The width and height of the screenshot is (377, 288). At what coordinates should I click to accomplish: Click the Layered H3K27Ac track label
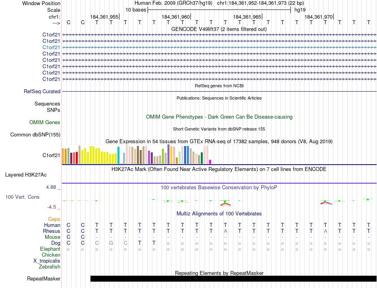(26, 175)
